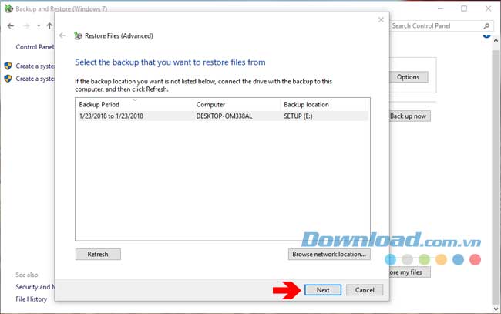
Task: Navigate forward in the Control Panel window
Action: click(x=26, y=26)
